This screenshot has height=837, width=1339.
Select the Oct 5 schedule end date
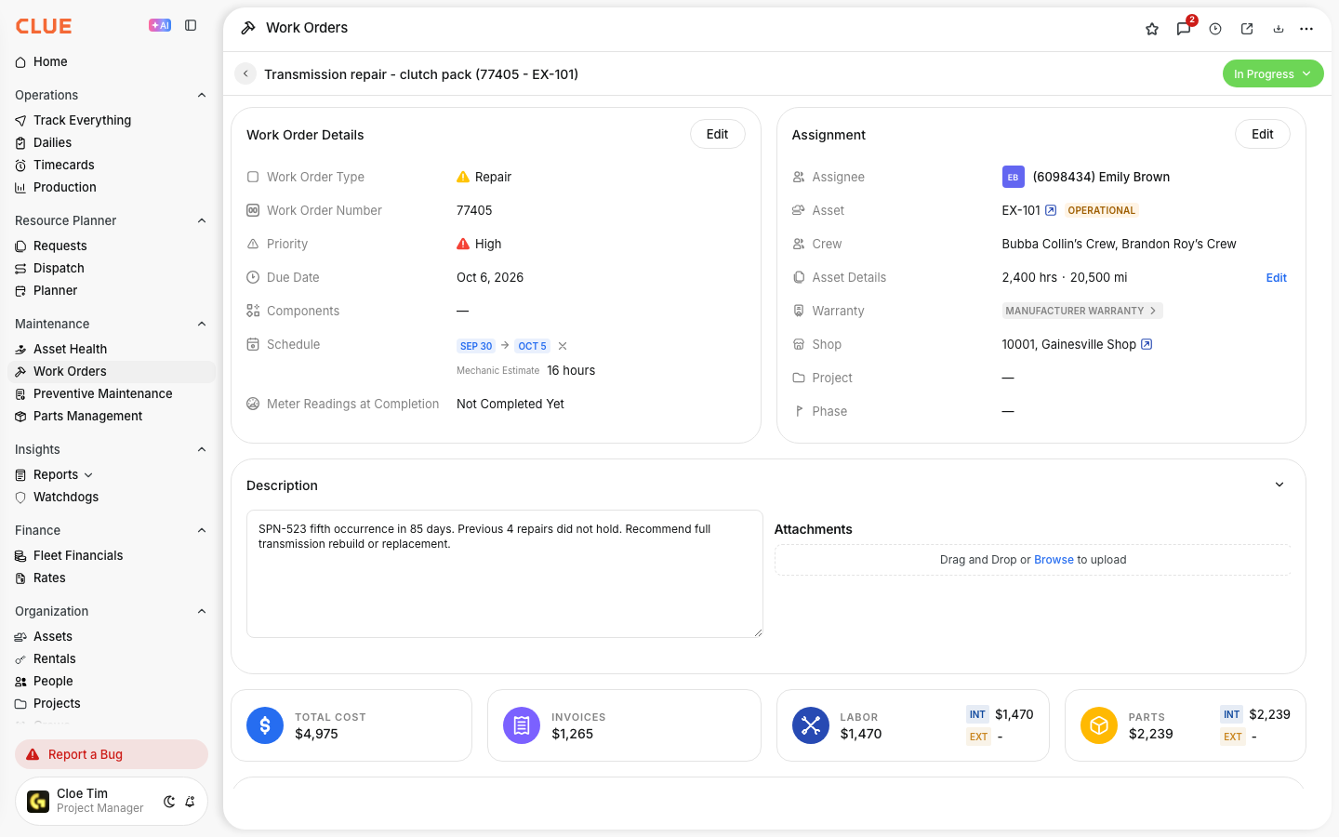[532, 346]
